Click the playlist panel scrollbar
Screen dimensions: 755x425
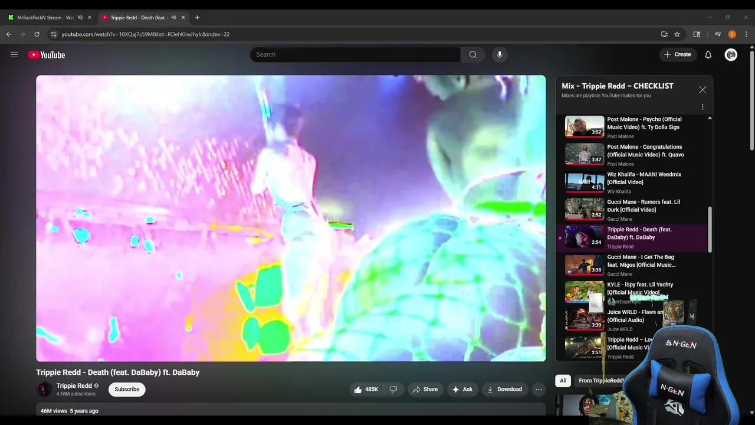pos(710,230)
